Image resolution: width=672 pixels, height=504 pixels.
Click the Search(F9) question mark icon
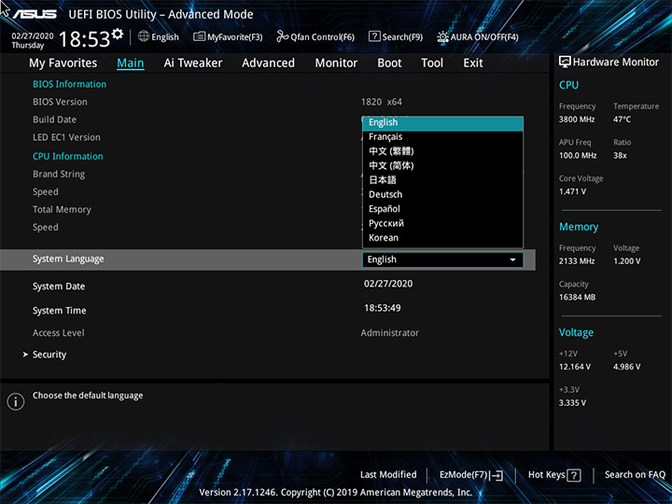374,36
